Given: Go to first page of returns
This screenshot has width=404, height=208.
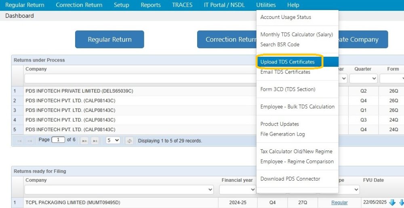Looking at the screenshot, I should click(x=19, y=141).
